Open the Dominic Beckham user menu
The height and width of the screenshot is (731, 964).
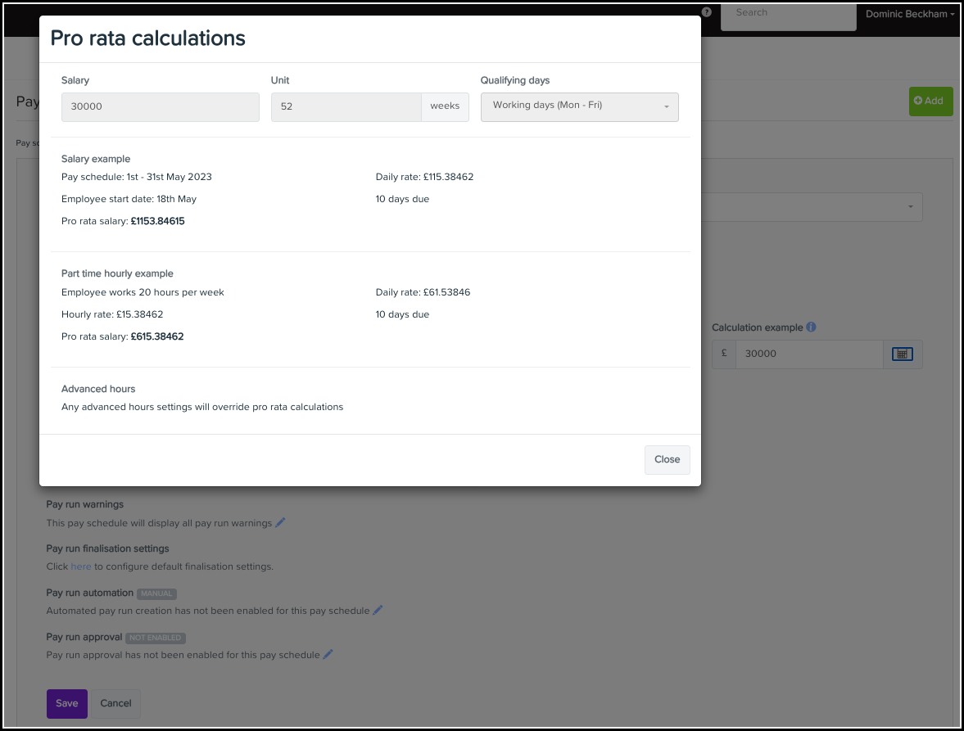pos(910,14)
